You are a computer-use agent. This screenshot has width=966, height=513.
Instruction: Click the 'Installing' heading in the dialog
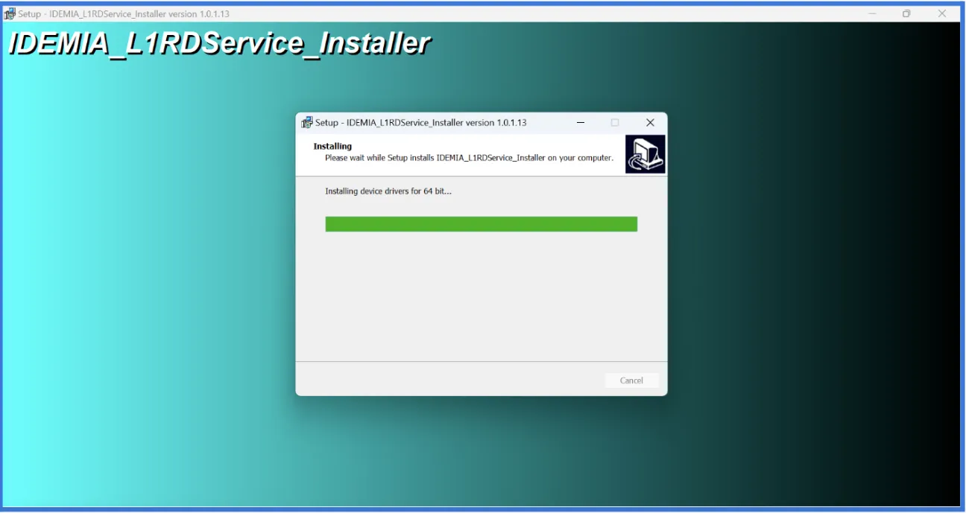click(x=332, y=146)
